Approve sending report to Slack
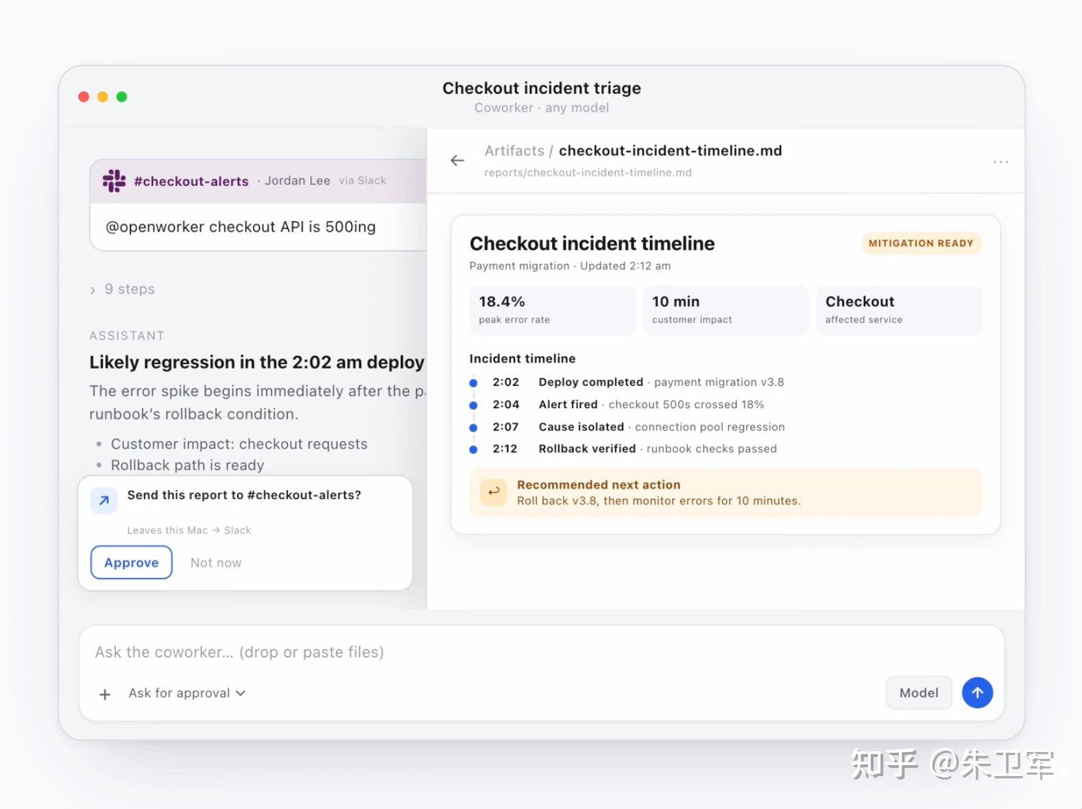The width and height of the screenshot is (1082, 809). pyautogui.click(x=132, y=562)
